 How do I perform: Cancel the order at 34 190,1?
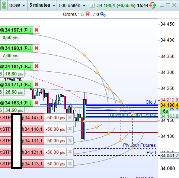pos(36,48)
